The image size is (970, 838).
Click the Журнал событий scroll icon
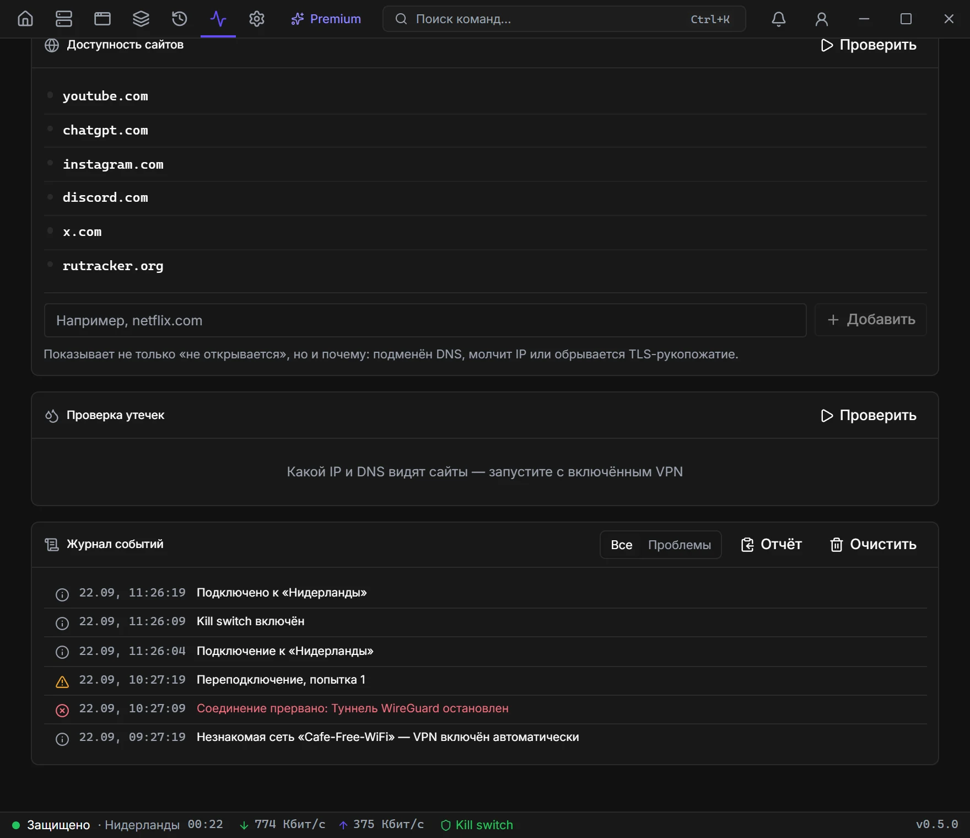click(52, 545)
